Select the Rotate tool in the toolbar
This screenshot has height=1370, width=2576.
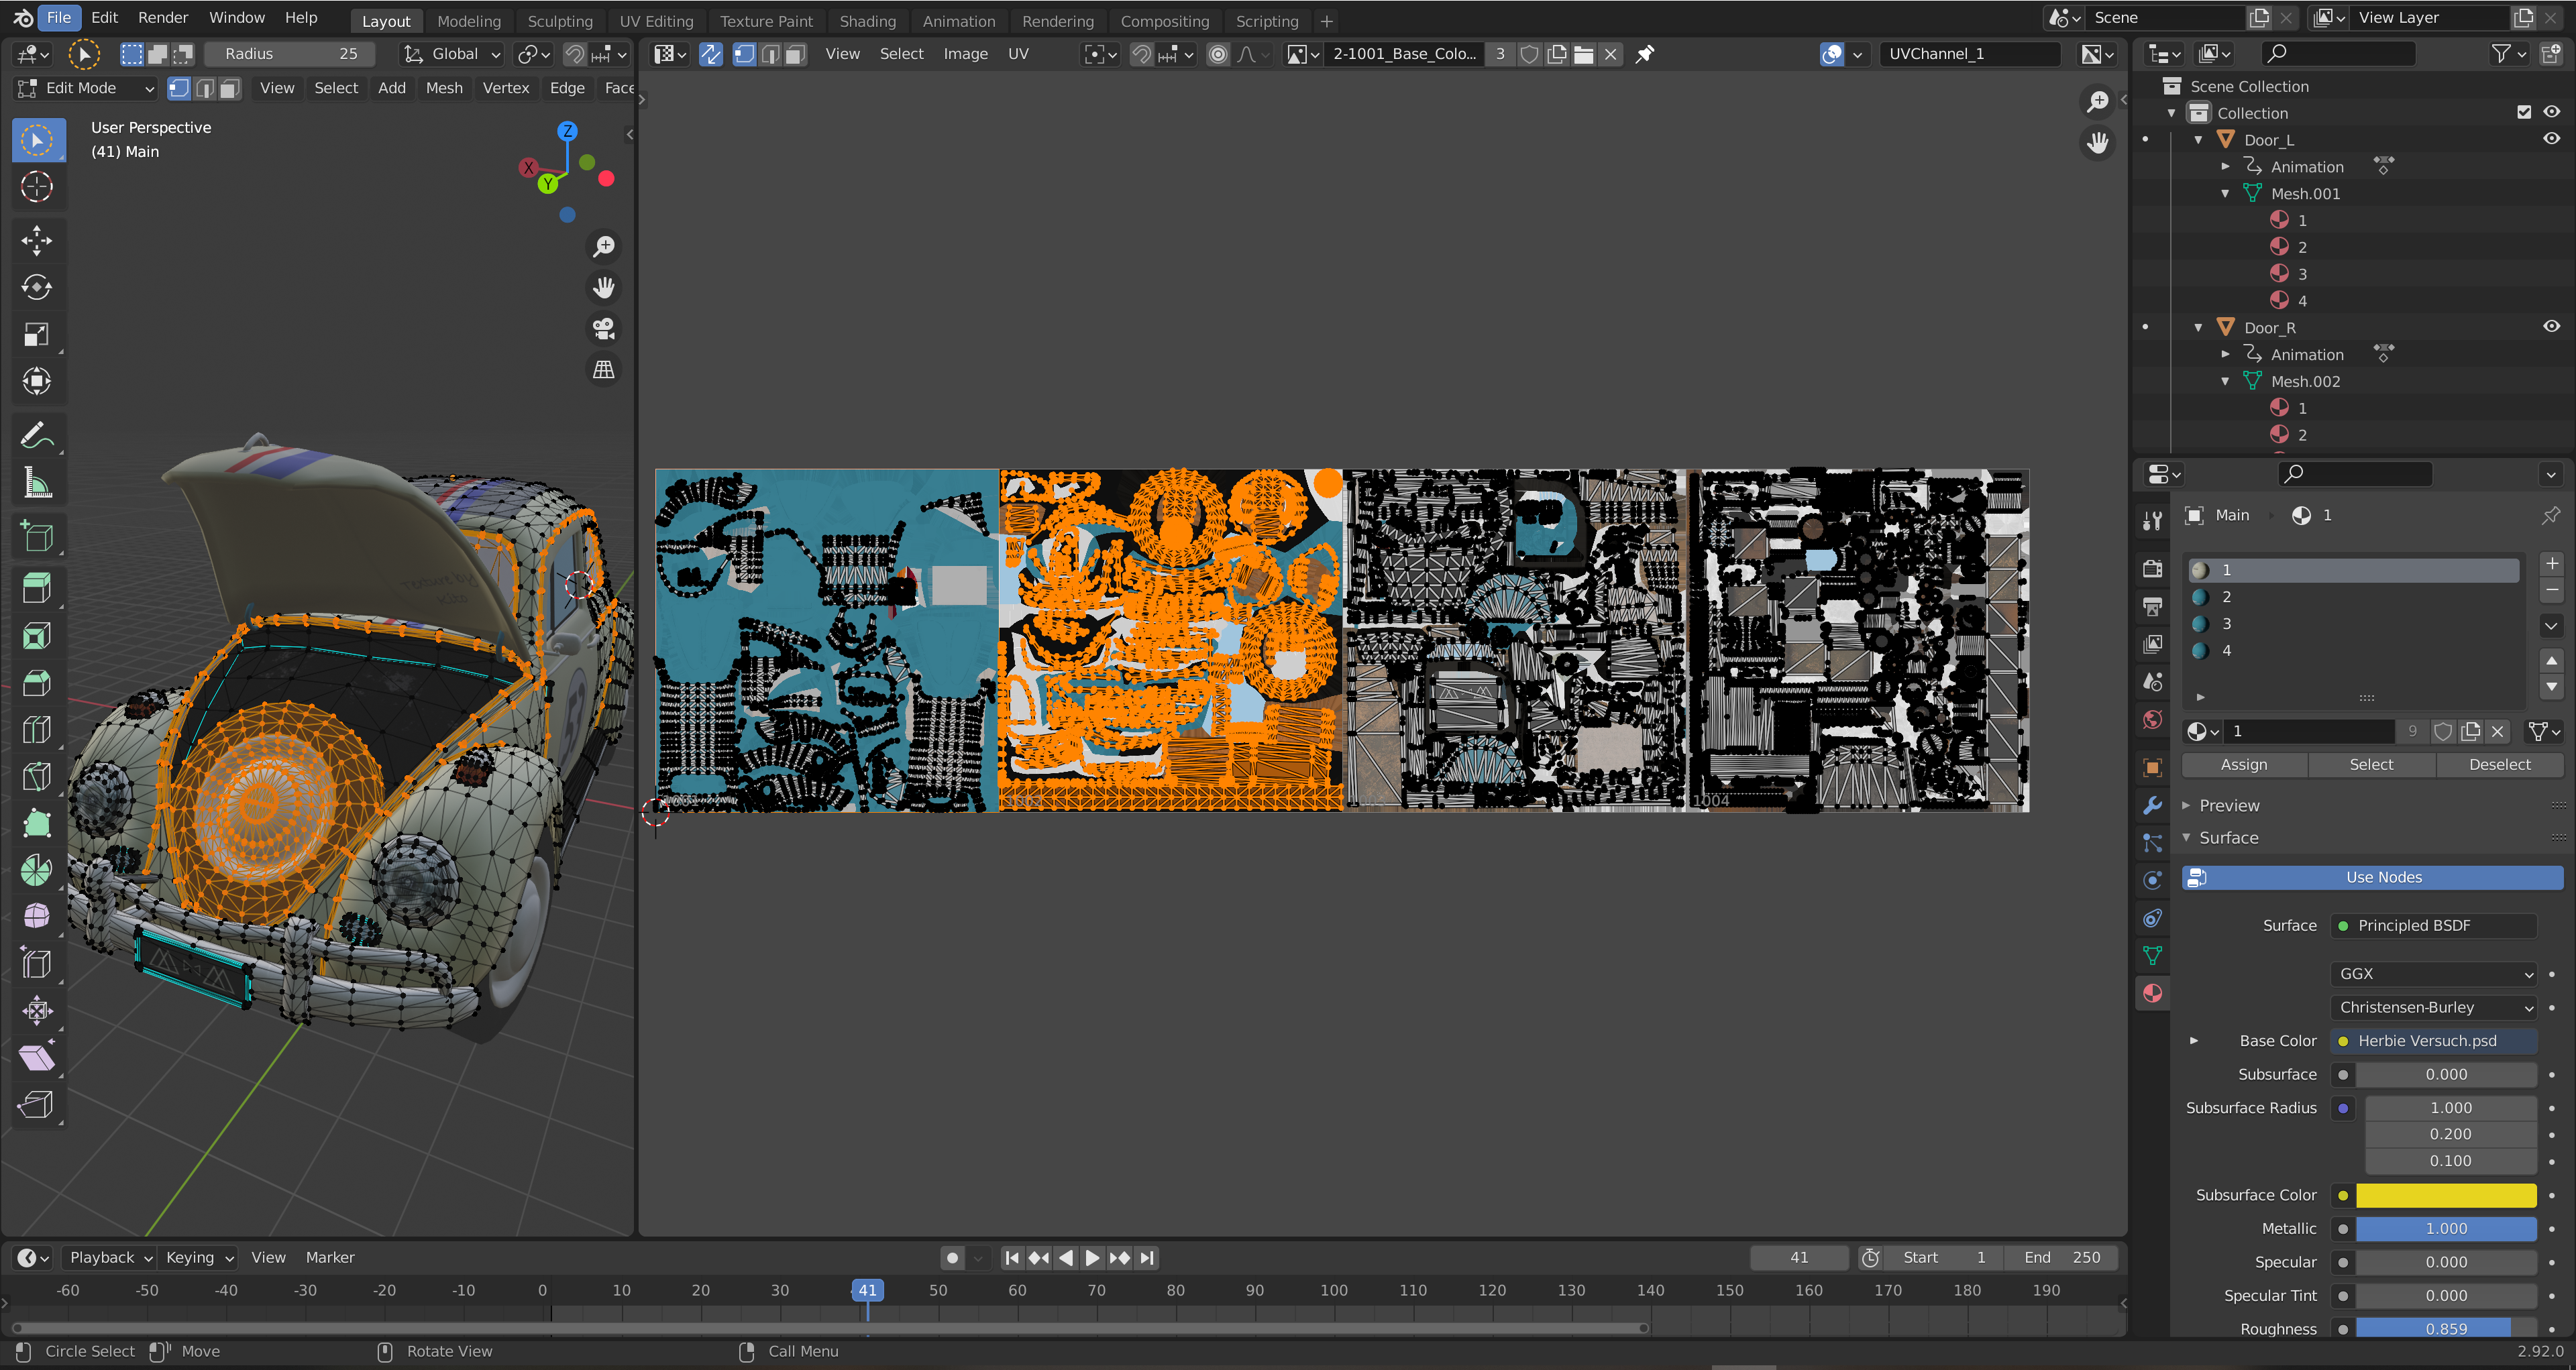click(37, 288)
